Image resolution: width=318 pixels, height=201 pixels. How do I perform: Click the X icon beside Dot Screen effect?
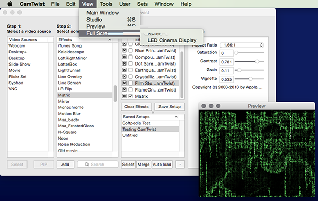pos(125,63)
